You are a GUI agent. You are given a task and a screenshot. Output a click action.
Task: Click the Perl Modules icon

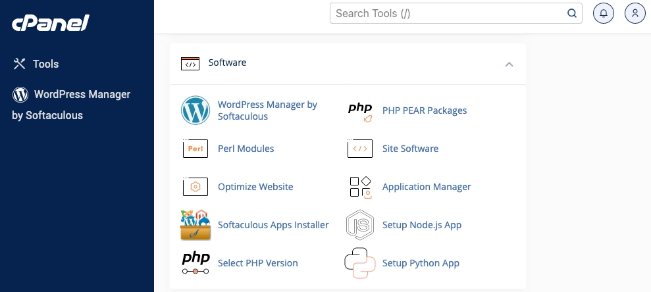[195, 149]
